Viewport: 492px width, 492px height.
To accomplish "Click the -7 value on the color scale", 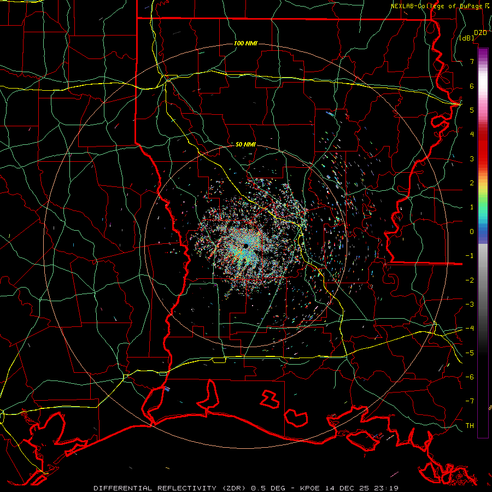I will (x=470, y=401).
